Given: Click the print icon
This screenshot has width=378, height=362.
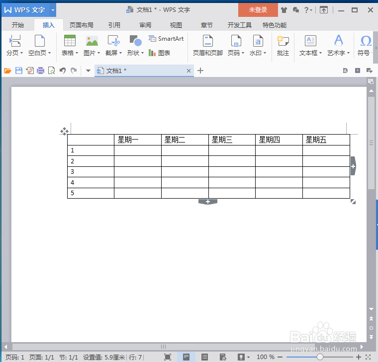Looking at the screenshot, I should (x=40, y=71).
